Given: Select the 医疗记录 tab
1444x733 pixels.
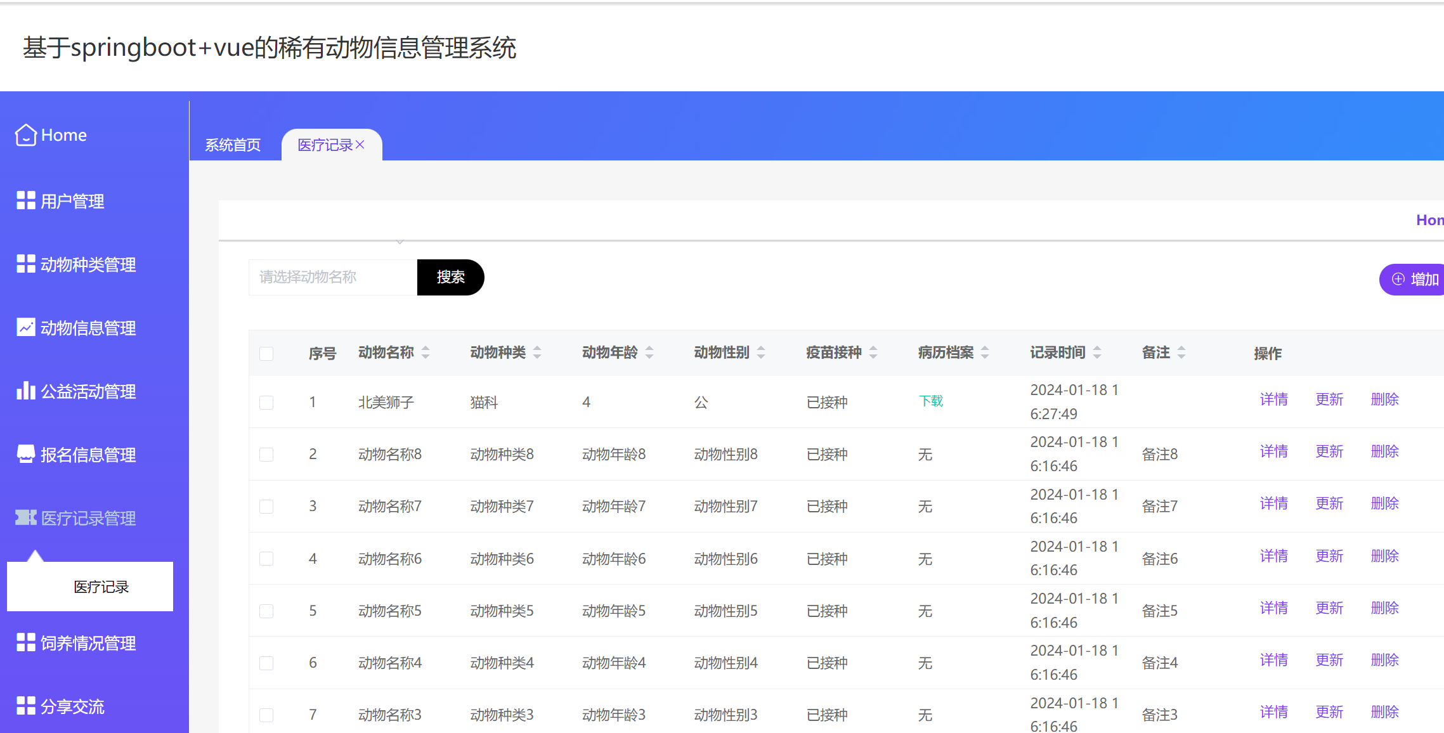Looking at the screenshot, I should point(325,145).
